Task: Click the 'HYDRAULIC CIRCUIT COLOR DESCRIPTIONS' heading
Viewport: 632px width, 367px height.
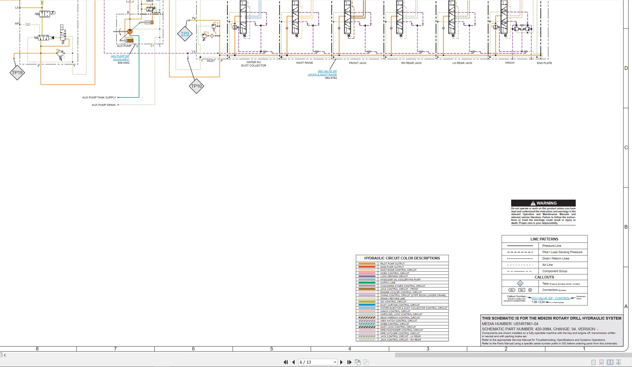Action: coord(402,258)
